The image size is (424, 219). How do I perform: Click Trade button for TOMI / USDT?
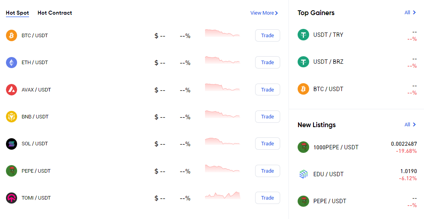tap(267, 198)
